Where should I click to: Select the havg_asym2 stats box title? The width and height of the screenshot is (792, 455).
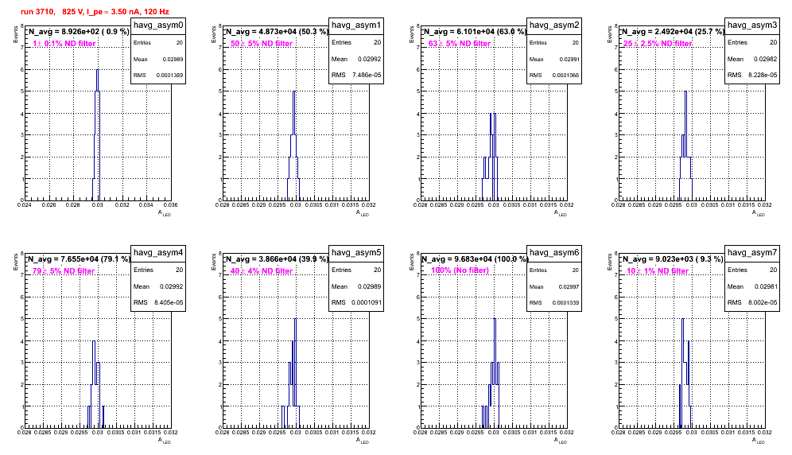click(554, 25)
